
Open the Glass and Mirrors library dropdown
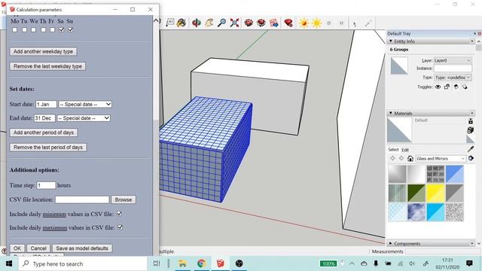[x=441, y=159]
